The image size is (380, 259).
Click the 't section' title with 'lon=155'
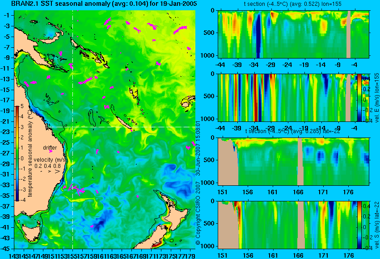pos(292,4)
